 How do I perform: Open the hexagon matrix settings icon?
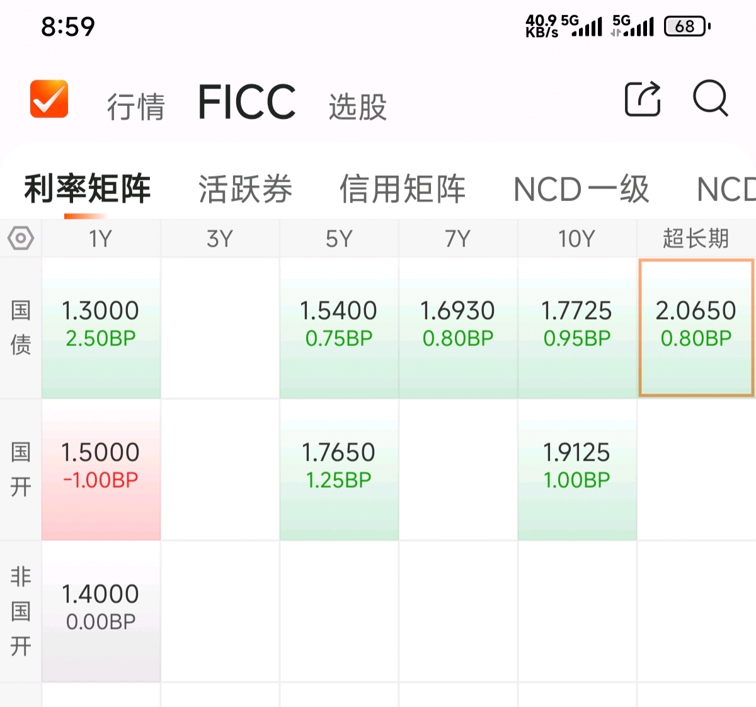21,238
